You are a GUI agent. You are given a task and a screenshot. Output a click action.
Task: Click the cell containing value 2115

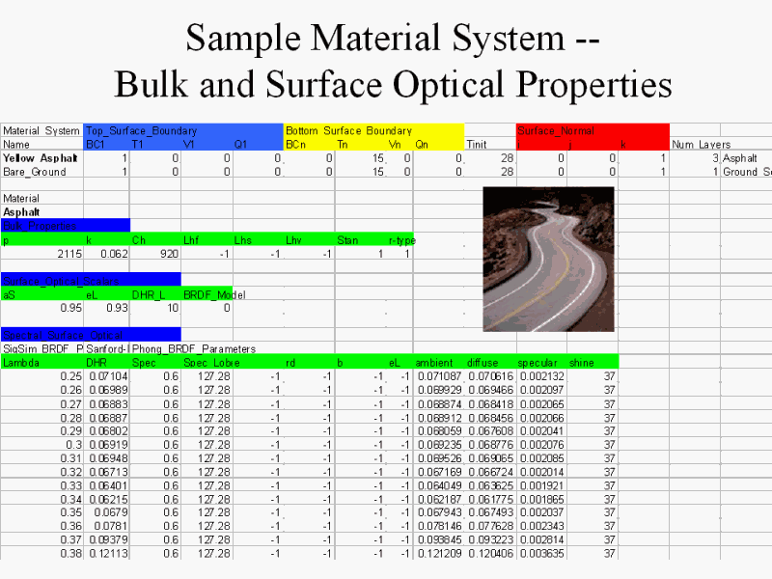pyautogui.click(x=68, y=254)
